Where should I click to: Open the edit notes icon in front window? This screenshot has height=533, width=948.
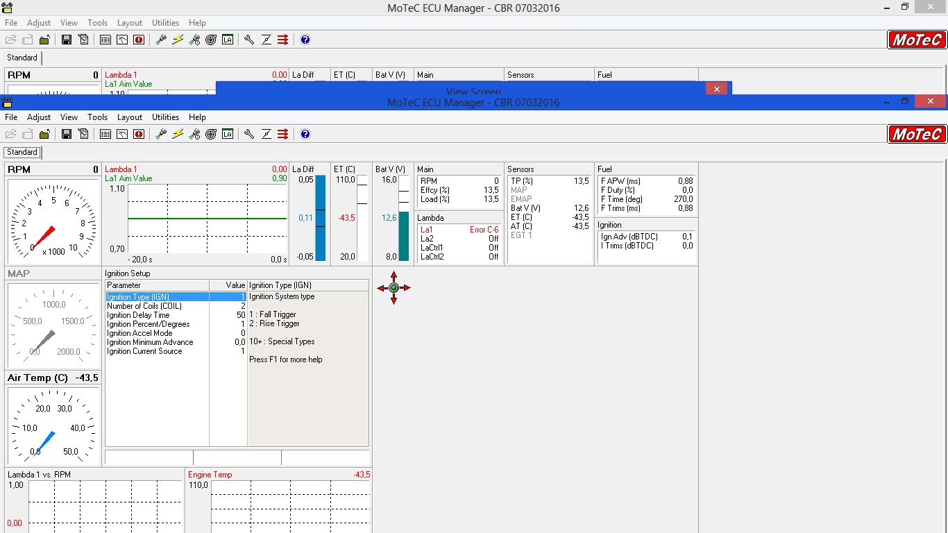pos(83,134)
